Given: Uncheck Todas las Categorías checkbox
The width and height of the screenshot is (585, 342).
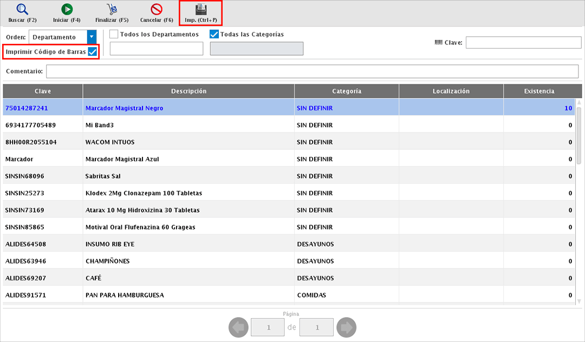Looking at the screenshot, I should pos(214,34).
